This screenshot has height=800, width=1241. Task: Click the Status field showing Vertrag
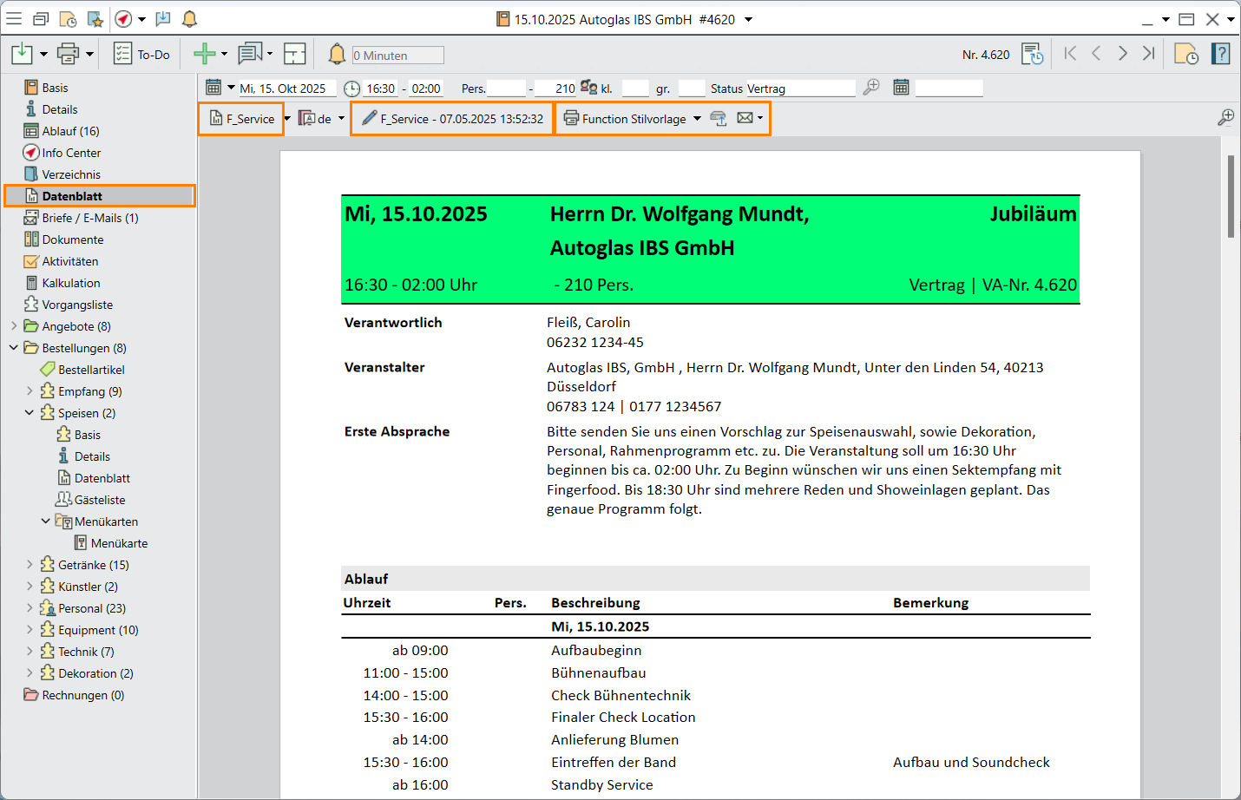click(x=799, y=89)
